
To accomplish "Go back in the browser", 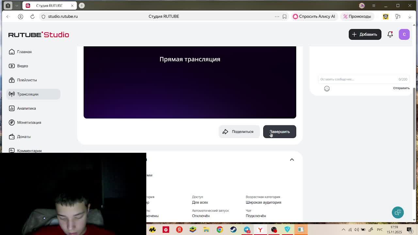I will [x=8, y=16].
